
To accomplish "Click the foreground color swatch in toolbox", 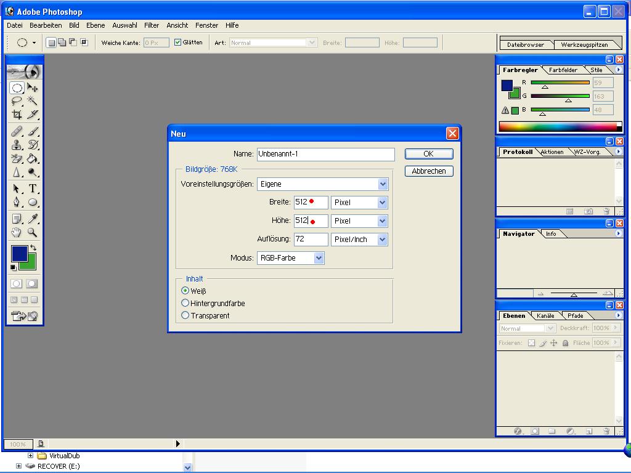I will tap(18, 253).
